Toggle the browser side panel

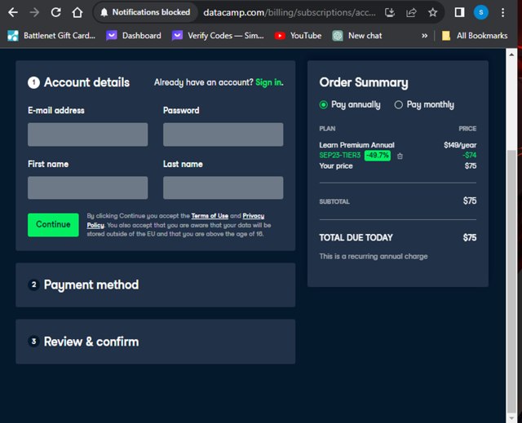(459, 13)
